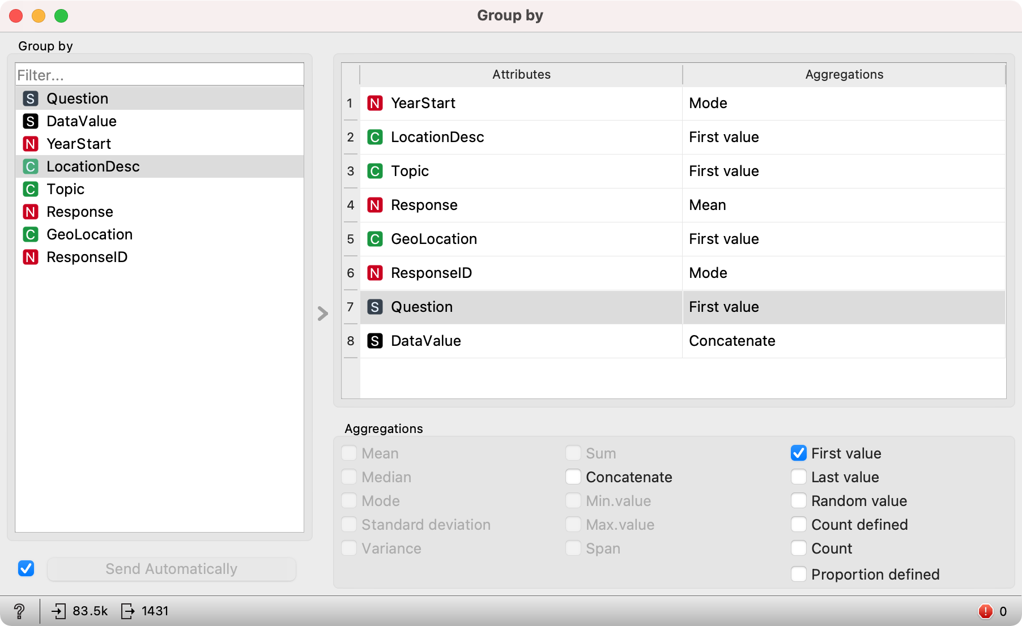The width and height of the screenshot is (1022, 626).
Task: Click the categorical icon beside LocationDesc
Action: point(31,166)
